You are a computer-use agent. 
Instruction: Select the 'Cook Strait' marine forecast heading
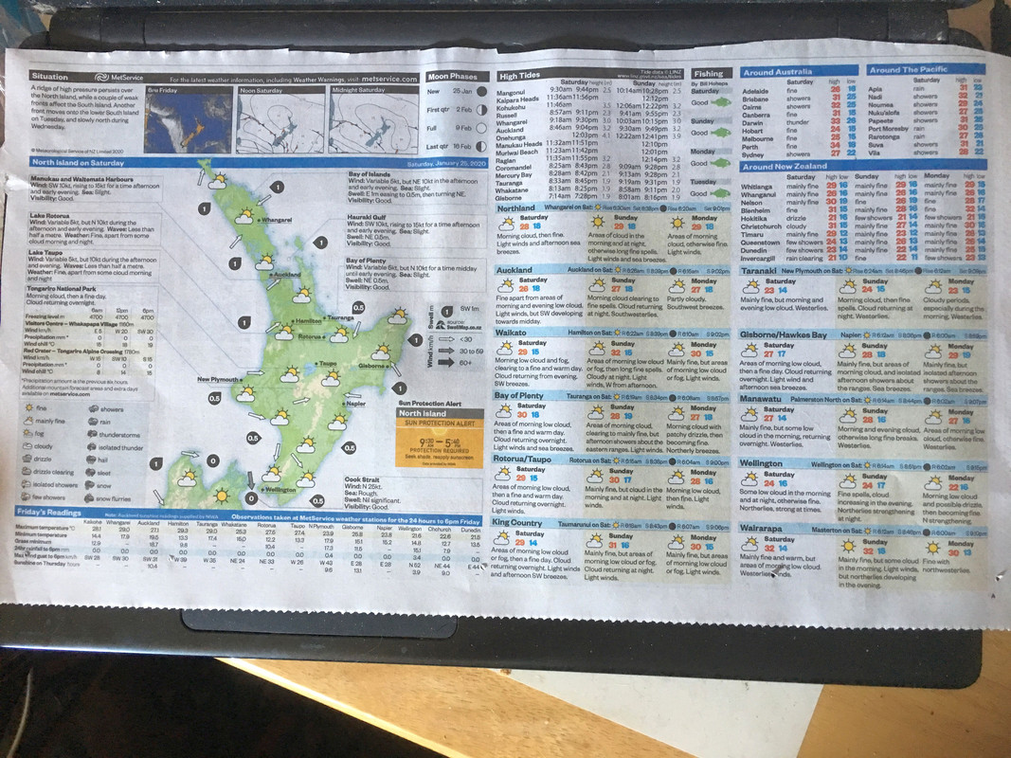click(x=362, y=479)
